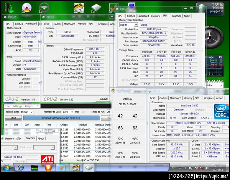Click the CPU Usage graph gadget

tap(214, 66)
